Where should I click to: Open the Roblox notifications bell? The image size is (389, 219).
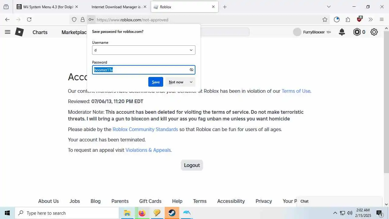tap(342, 32)
